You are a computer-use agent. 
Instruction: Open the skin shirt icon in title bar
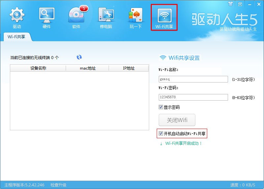(230, 4)
